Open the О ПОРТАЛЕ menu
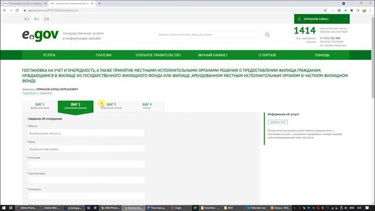 tap(267, 55)
